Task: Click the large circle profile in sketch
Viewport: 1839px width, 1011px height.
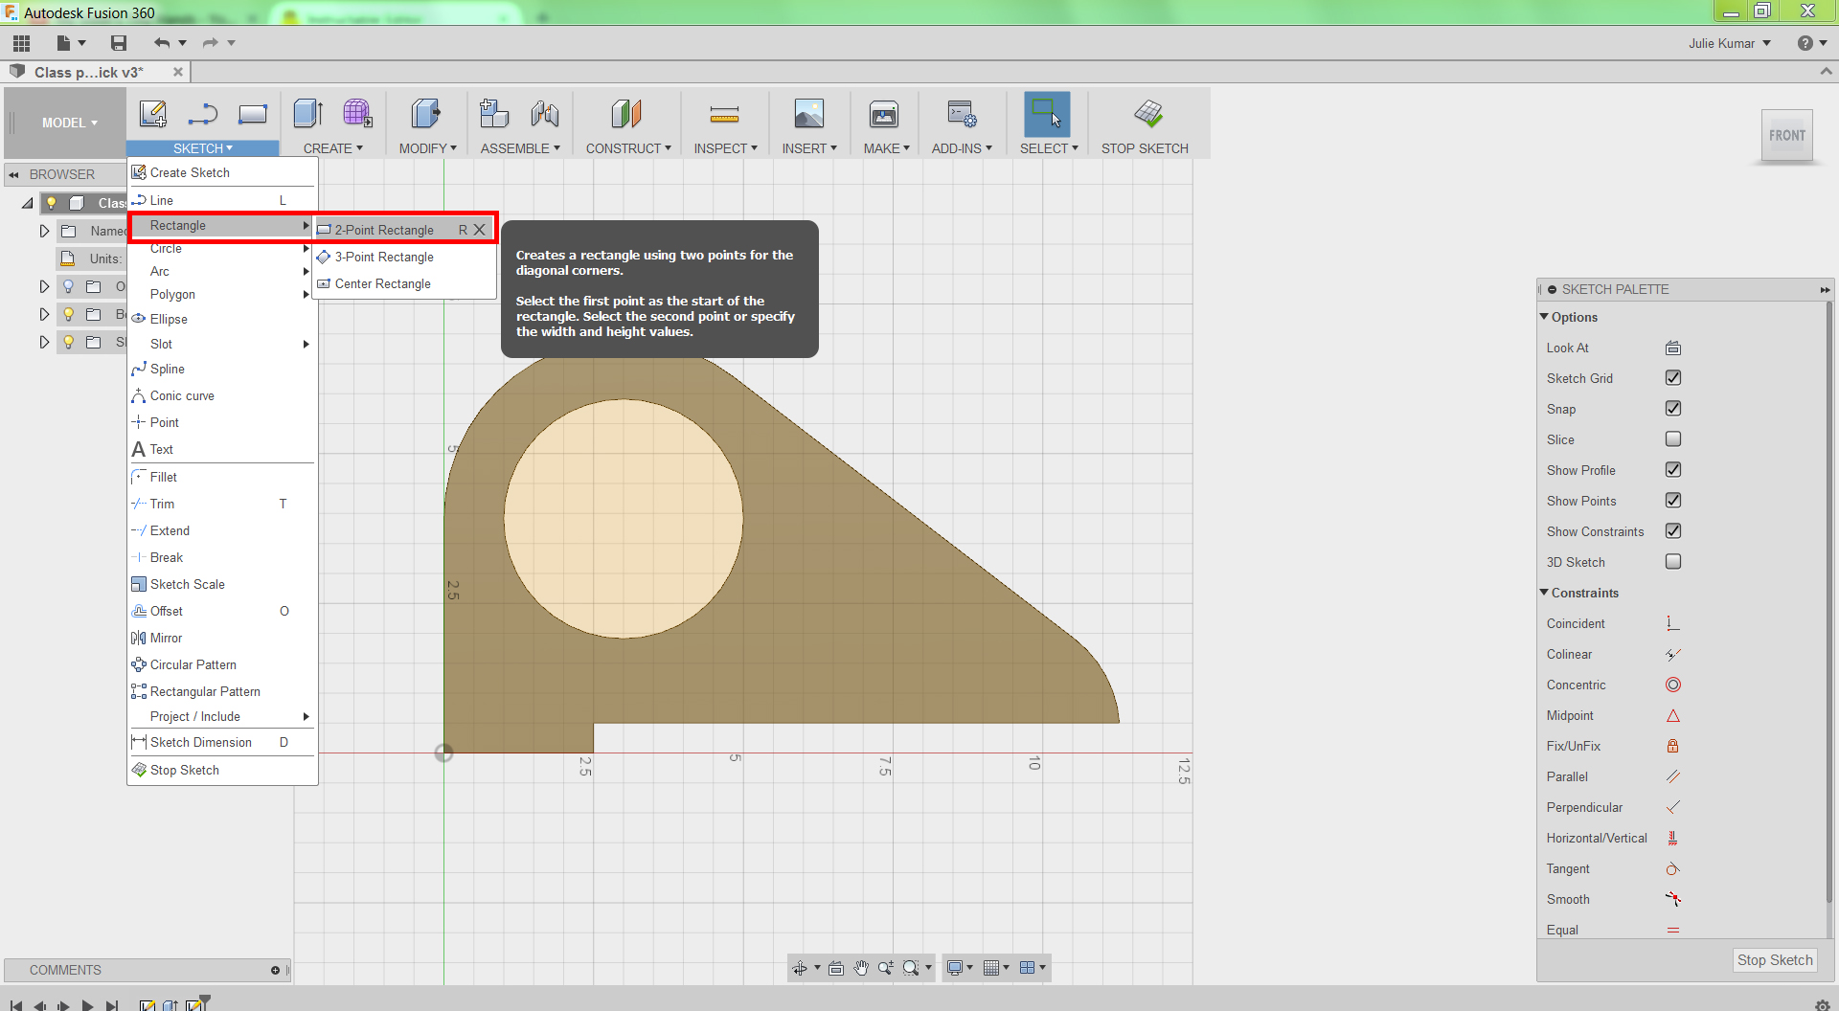Action: coord(624,519)
